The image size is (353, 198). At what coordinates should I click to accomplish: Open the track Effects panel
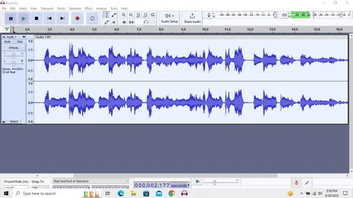[x=13, y=48]
